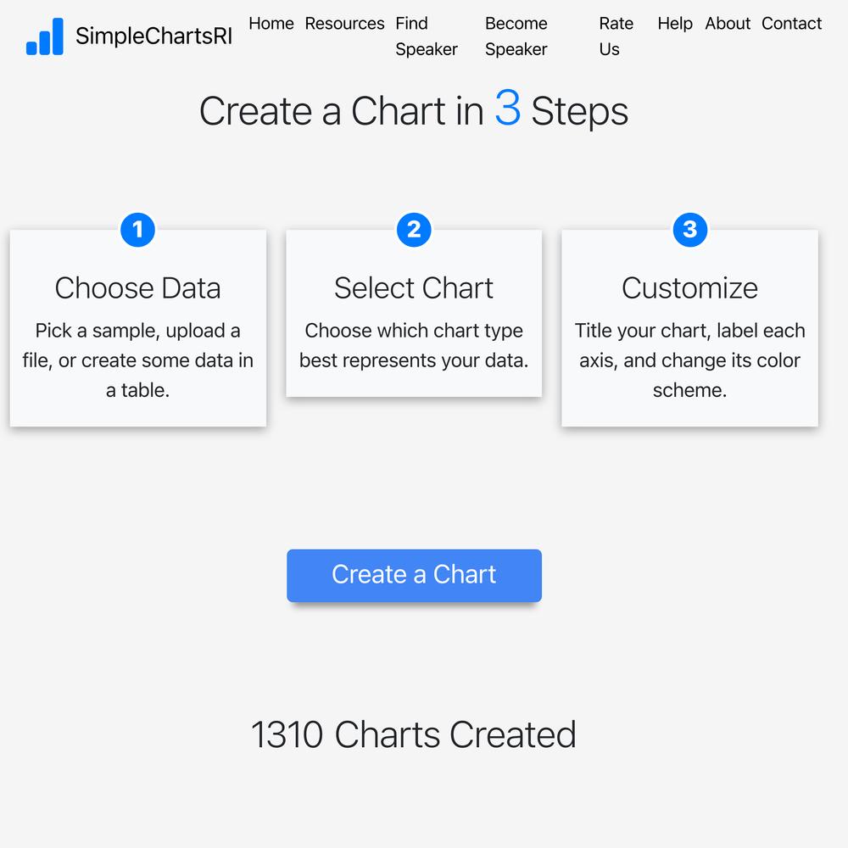Open the Find Speaker link
The image size is (848, 848).
click(427, 36)
